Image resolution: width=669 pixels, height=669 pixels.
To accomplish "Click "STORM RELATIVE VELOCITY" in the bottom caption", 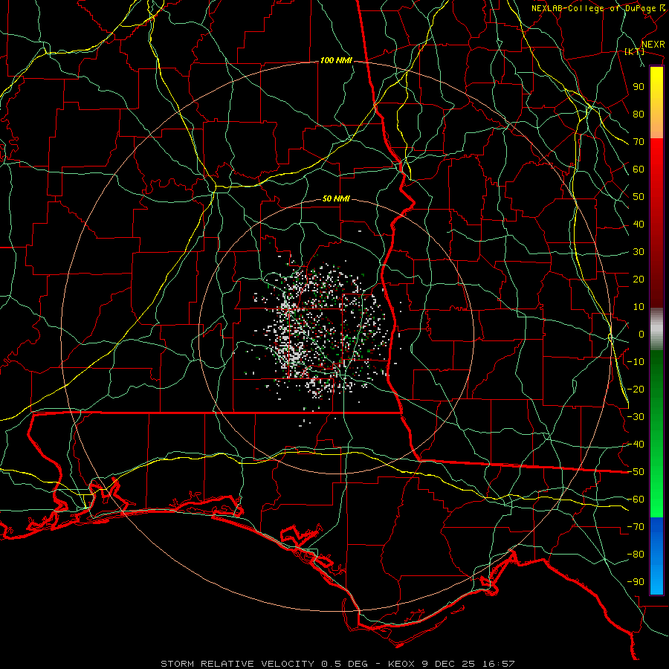I will point(237,664).
